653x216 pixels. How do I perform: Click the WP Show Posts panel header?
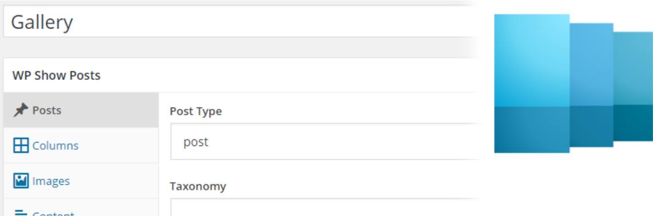coord(56,75)
